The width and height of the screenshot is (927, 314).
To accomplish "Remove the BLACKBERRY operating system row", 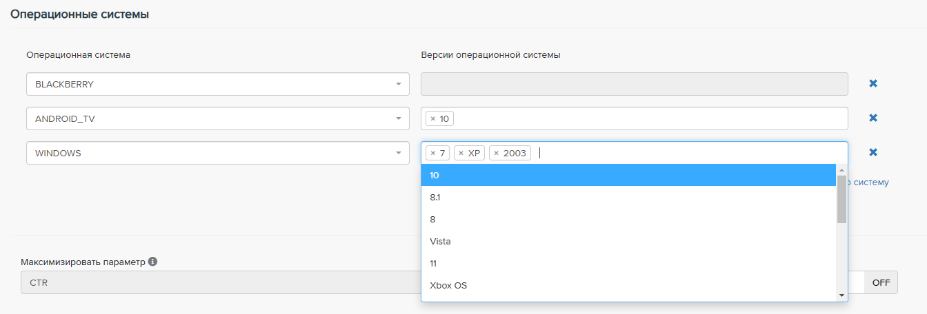I will 873,83.
